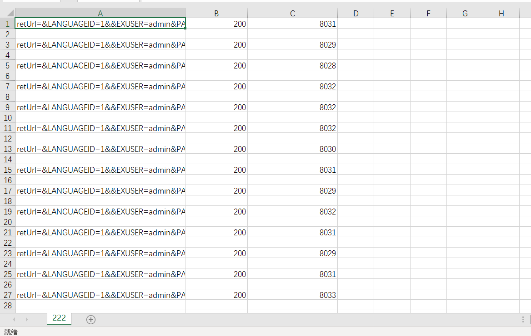Select column A header
The image size is (531, 336).
click(x=100, y=14)
